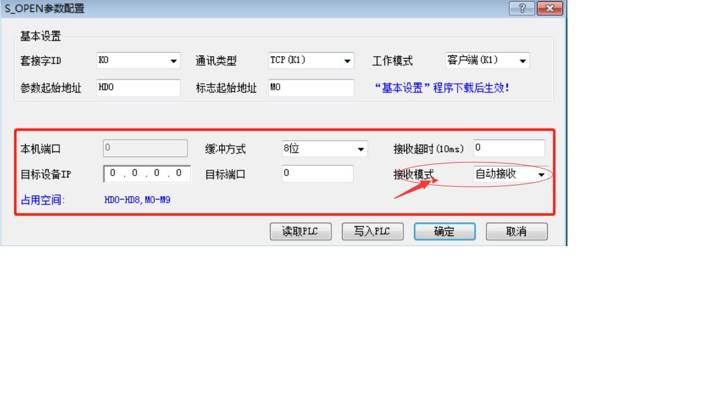Expand the 缓冲方式 dropdown showing 8位
The width and height of the screenshot is (727, 409).
(x=324, y=149)
